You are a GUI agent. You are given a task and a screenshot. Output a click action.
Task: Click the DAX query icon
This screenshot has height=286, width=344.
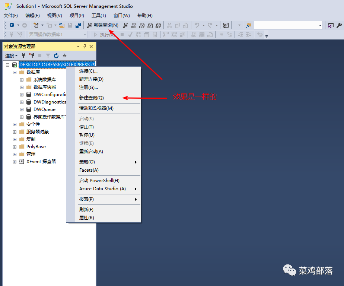point(158,25)
